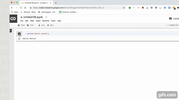Bookmark this page with the star icon

(124, 8)
